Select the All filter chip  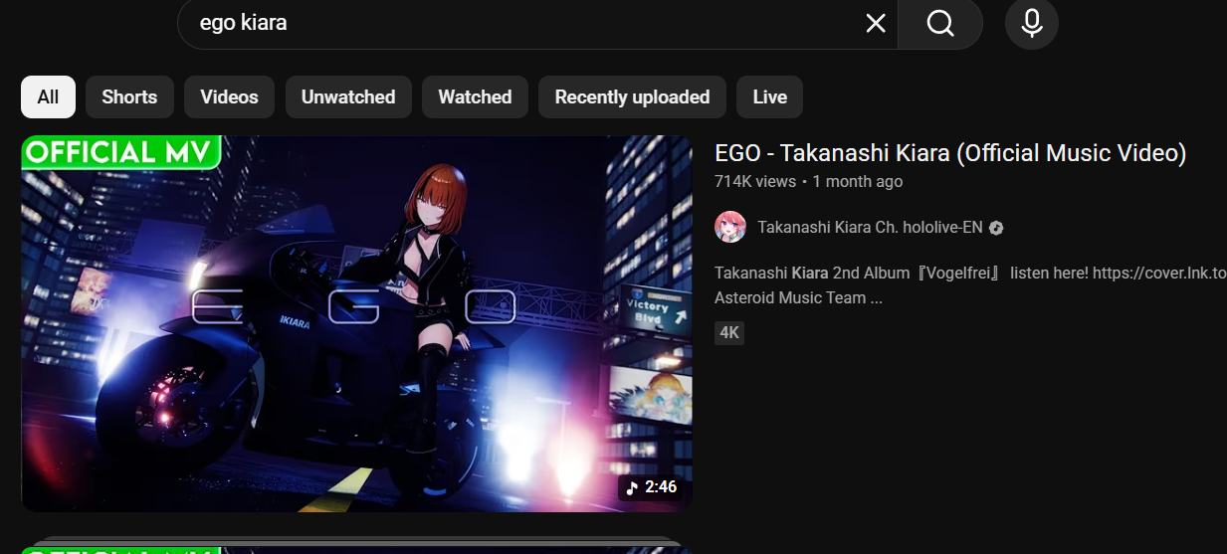tap(48, 96)
